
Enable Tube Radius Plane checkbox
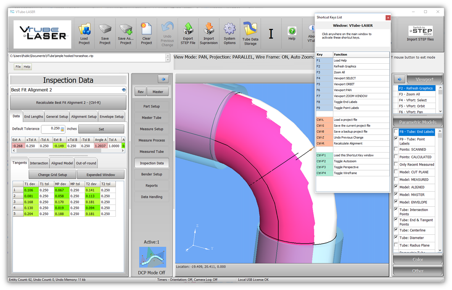coord(396,245)
